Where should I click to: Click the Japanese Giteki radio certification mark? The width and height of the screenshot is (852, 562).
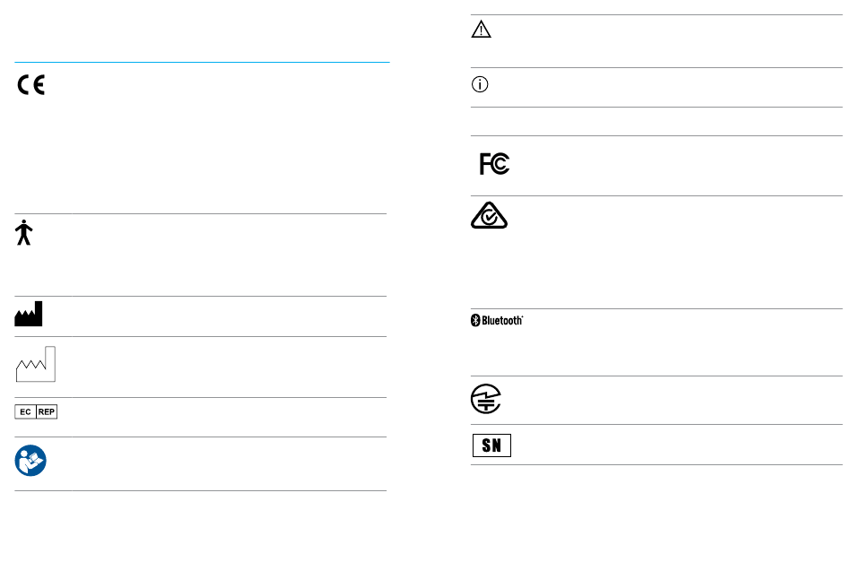click(486, 399)
